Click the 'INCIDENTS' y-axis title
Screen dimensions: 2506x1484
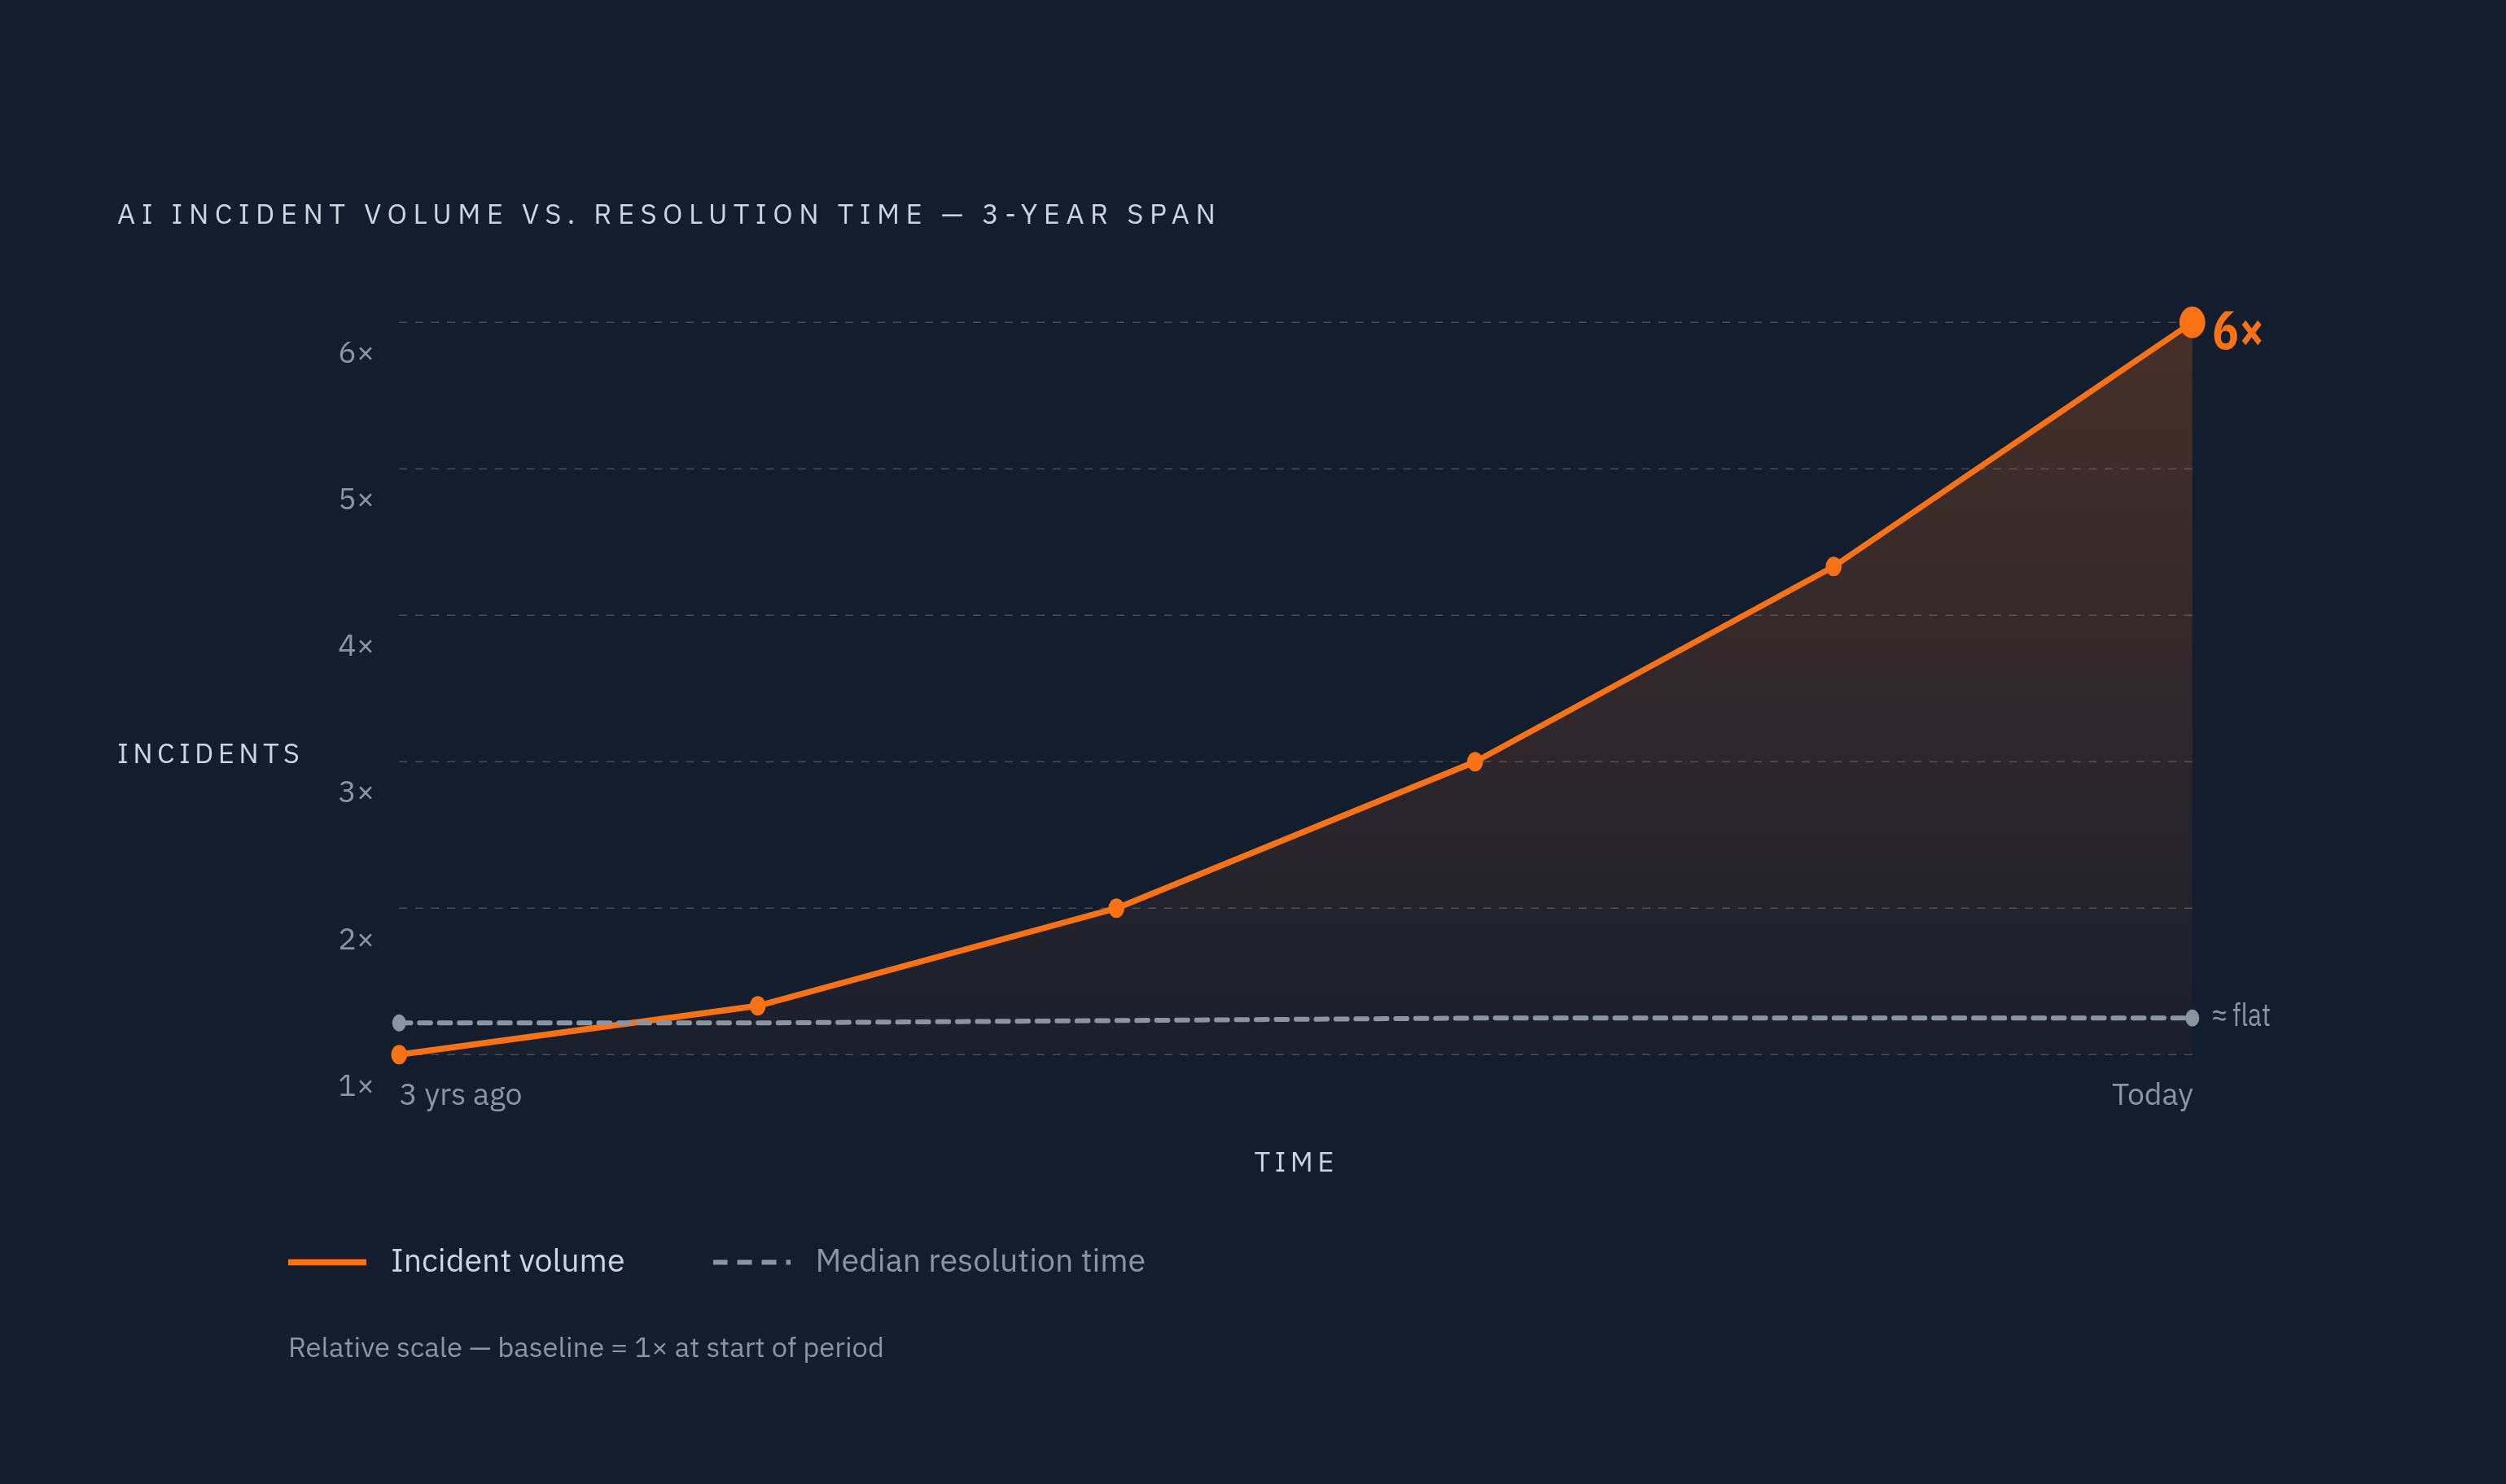click(x=208, y=754)
